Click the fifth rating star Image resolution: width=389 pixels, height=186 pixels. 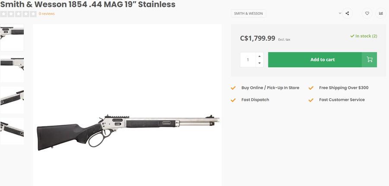(33, 14)
